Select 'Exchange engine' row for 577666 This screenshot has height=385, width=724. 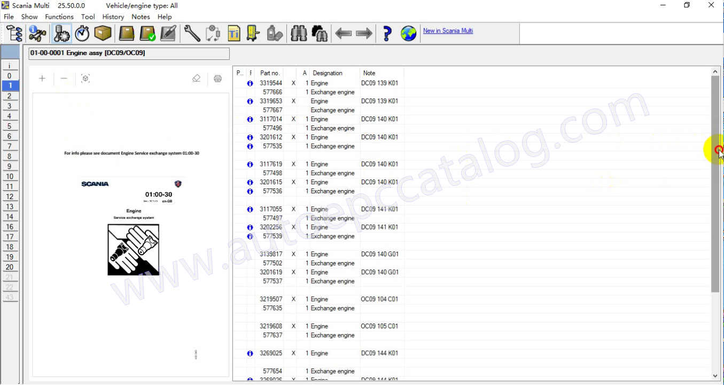coord(318,92)
